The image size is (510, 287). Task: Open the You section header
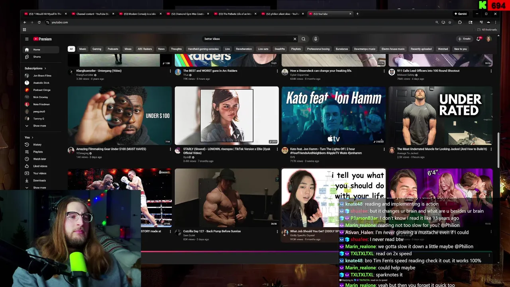[x=29, y=138]
